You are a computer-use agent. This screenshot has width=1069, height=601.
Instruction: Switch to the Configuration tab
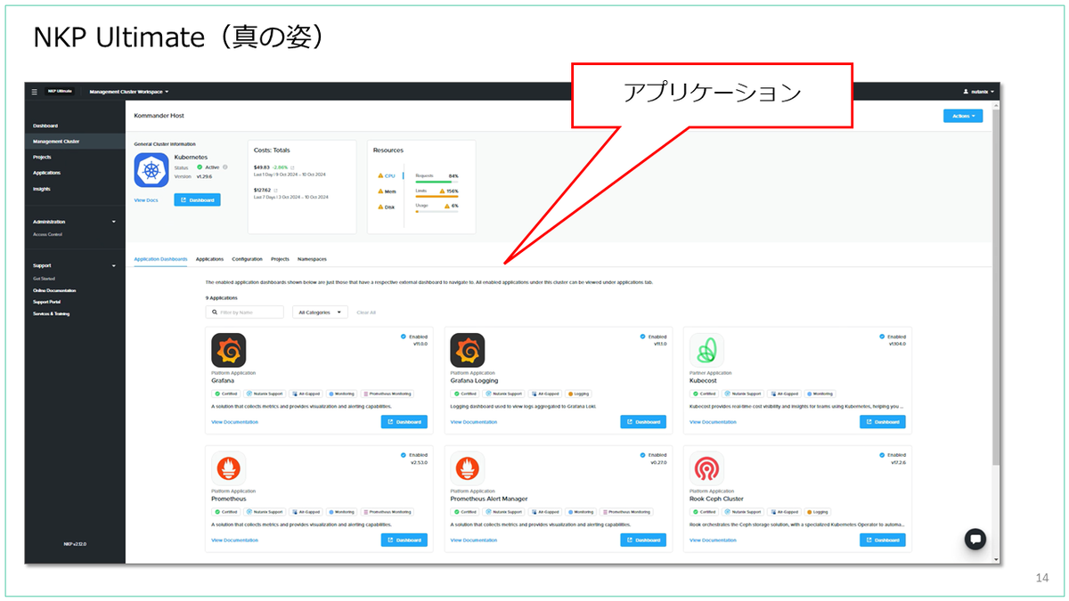(x=247, y=259)
